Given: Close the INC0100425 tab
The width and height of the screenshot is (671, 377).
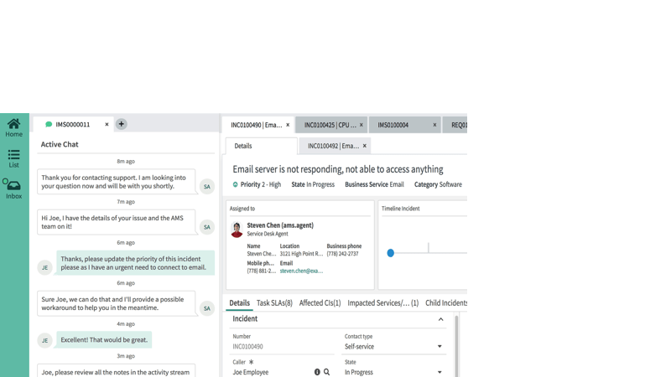Looking at the screenshot, I should 362,125.
